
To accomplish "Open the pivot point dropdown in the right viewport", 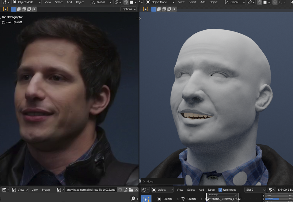I will pyautogui.click(x=251, y=2).
